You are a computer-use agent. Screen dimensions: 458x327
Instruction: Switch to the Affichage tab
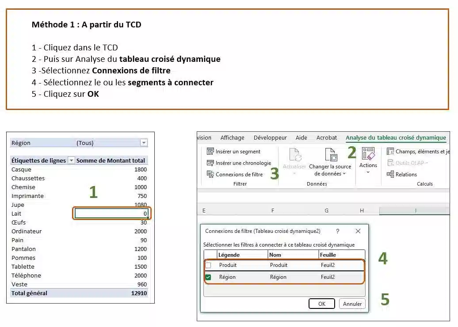point(232,137)
